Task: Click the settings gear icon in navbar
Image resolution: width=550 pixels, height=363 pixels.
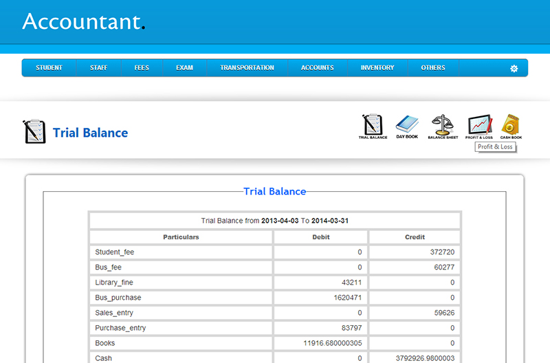Action: coord(514,69)
